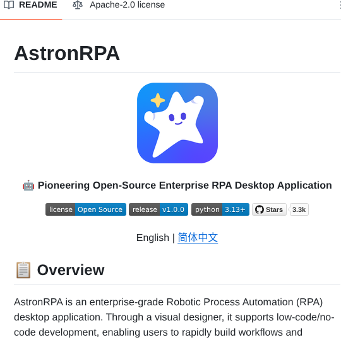Click the GitHub Stars button
This screenshot has height=340, width=341.
coord(269,209)
